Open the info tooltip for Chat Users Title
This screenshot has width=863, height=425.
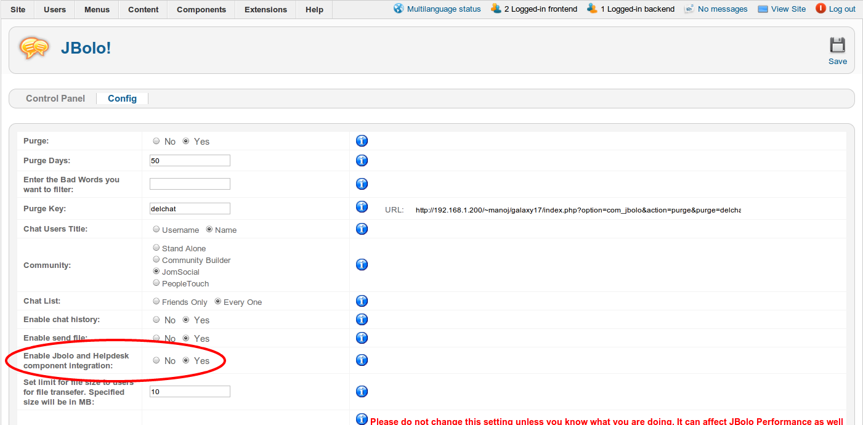[x=362, y=229]
